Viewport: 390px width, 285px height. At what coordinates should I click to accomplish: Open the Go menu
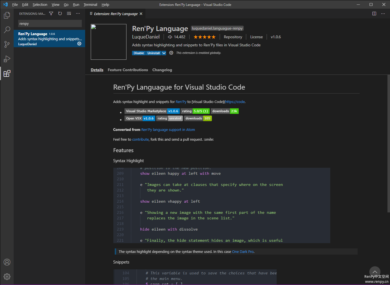click(x=66, y=4)
